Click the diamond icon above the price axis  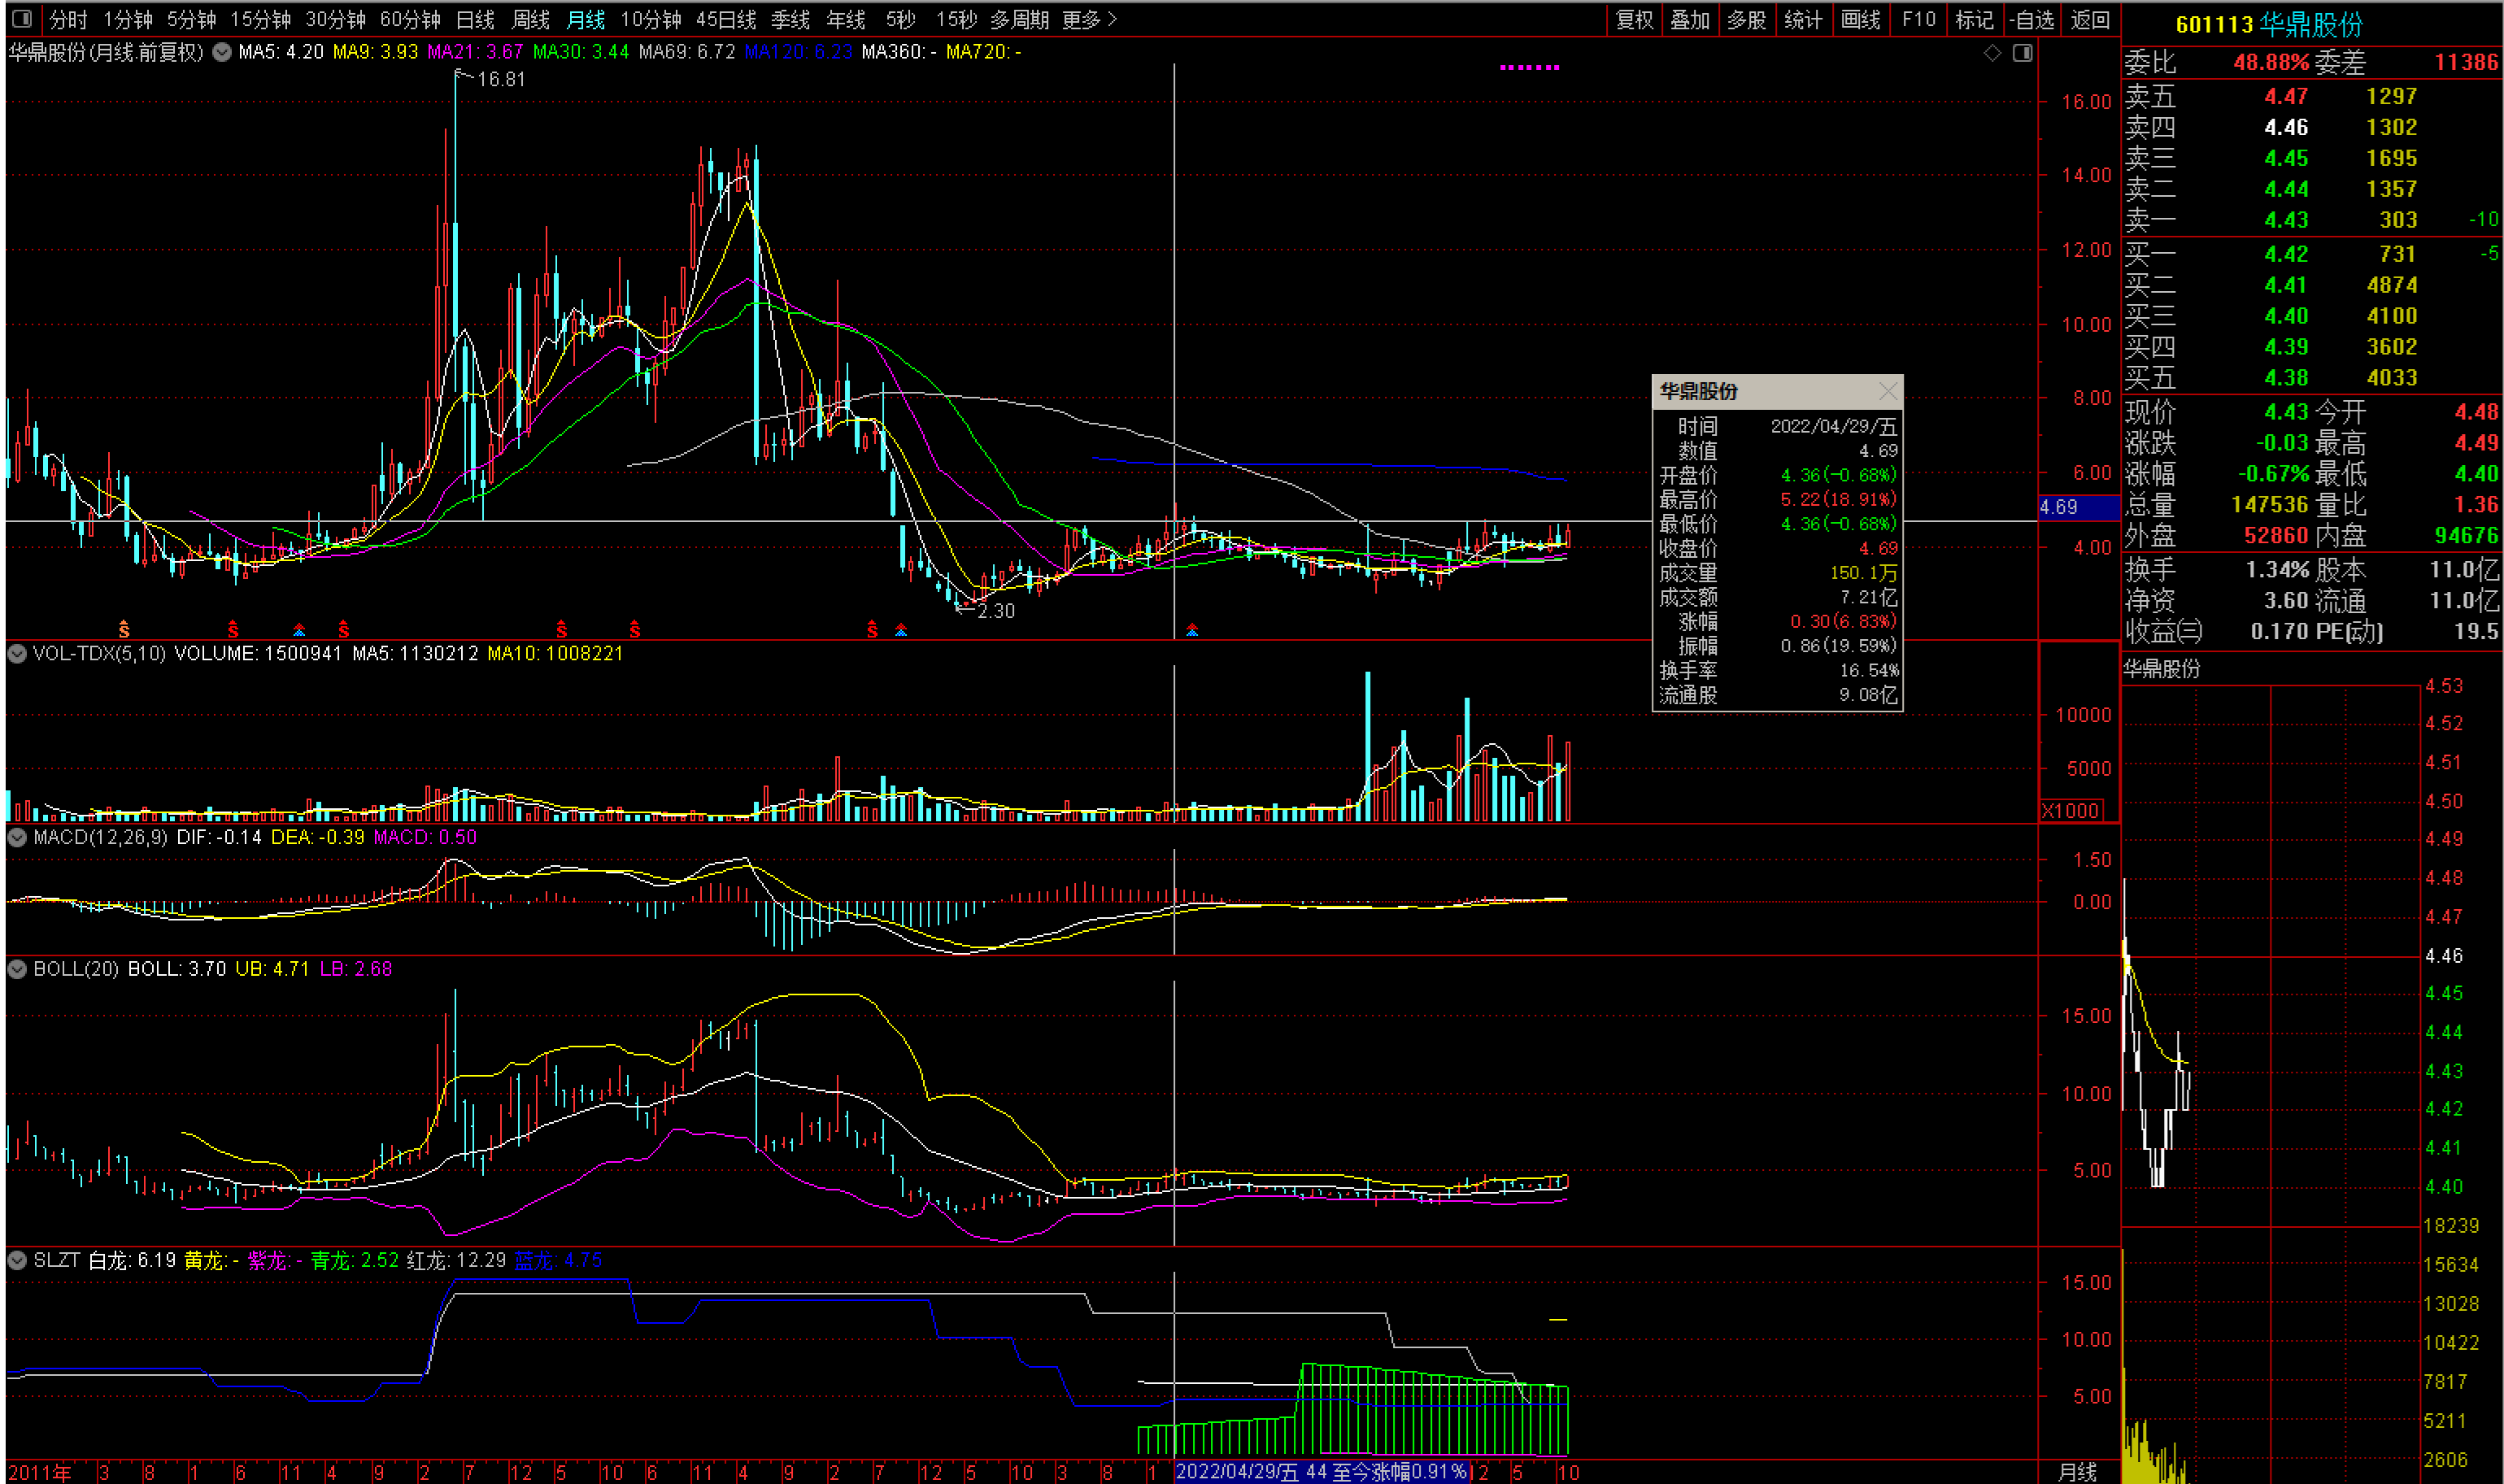(x=1992, y=53)
